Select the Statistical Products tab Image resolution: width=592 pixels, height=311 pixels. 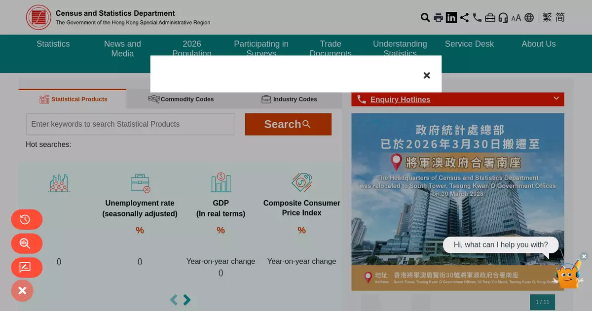(x=73, y=99)
